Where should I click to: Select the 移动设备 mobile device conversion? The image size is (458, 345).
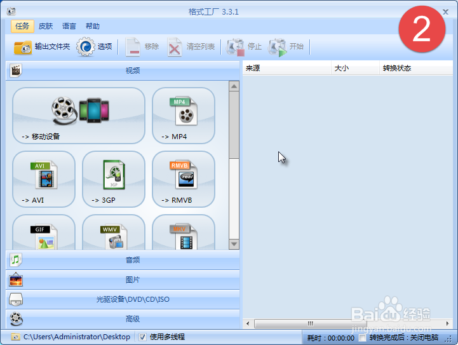click(x=79, y=116)
